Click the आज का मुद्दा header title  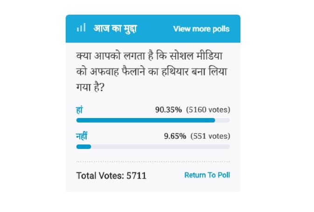click(x=115, y=28)
